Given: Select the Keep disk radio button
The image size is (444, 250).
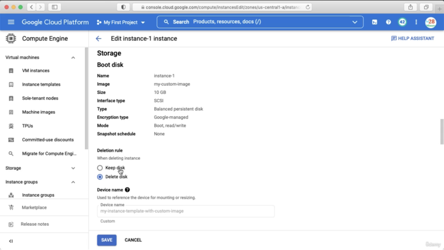Looking at the screenshot, I should click(100, 168).
